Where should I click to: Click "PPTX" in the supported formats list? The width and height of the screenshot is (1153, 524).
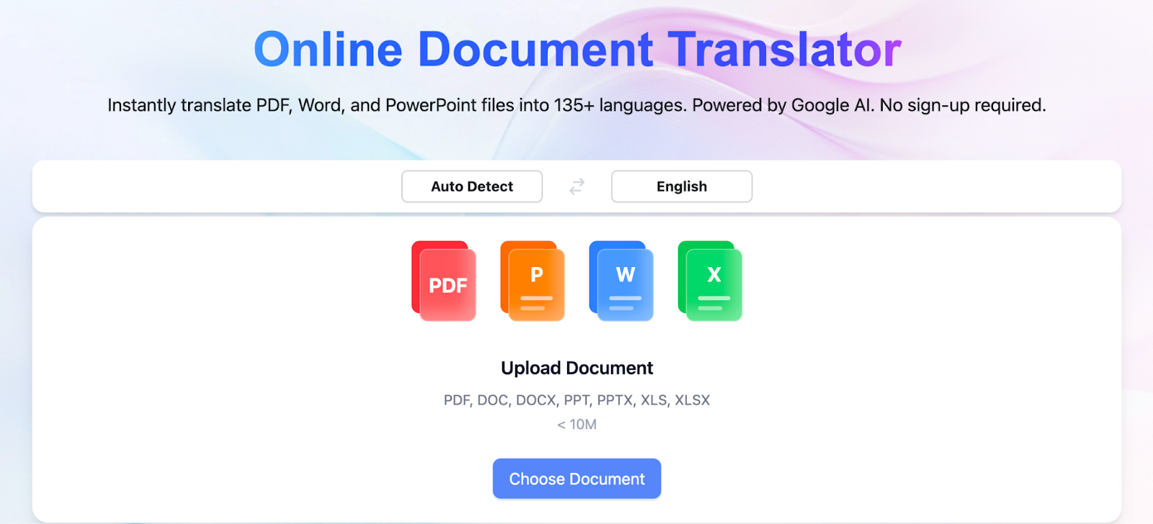(x=615, y=400)
